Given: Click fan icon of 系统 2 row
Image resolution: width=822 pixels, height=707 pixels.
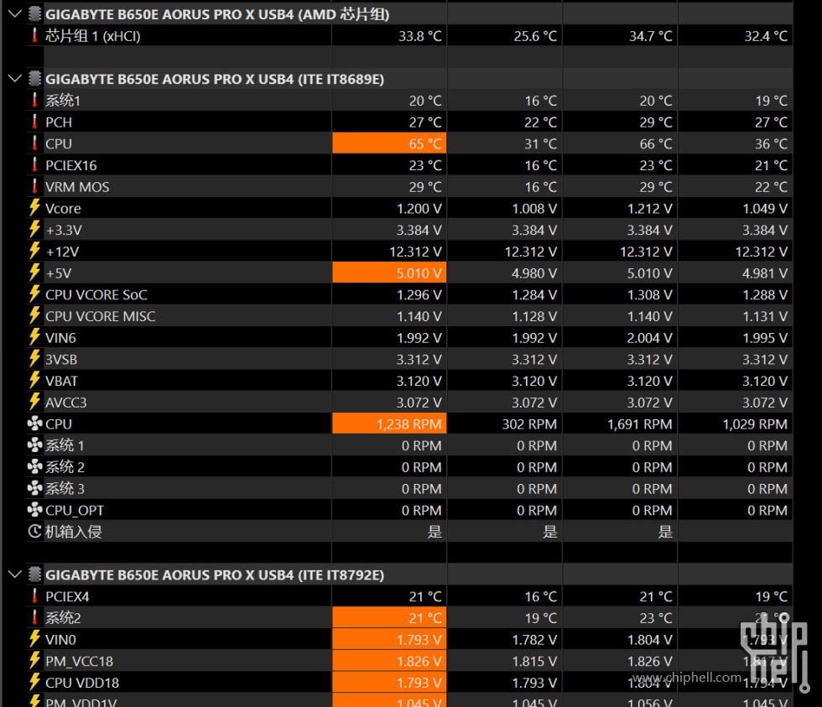Looking at the screenshot, I should coord(34,466).
